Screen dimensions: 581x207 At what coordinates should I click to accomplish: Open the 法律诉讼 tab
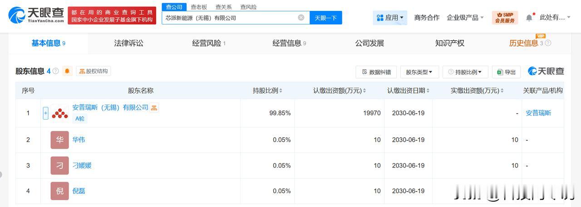tap(128, 43)
